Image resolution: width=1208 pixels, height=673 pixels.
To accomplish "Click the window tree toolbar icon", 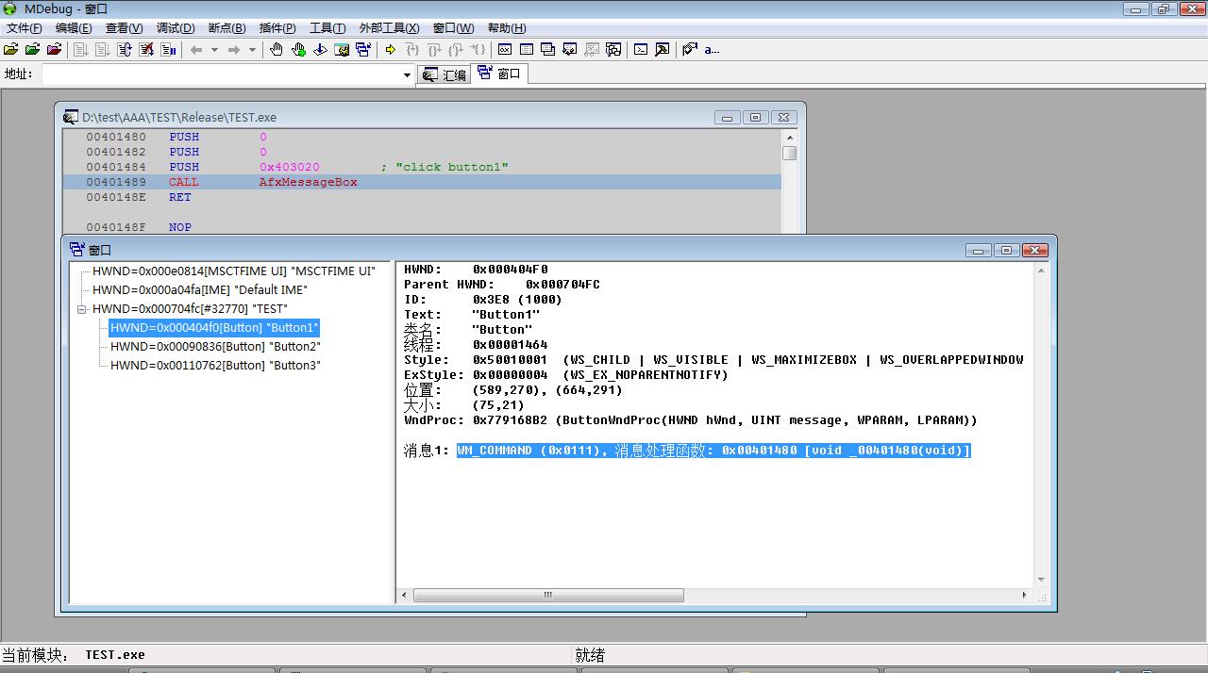I will [362, 50].
